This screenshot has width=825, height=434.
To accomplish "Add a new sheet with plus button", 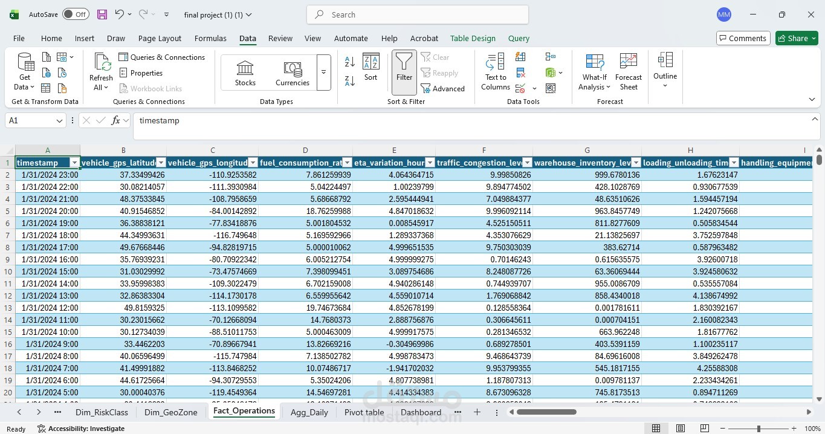I will point(477,412).
